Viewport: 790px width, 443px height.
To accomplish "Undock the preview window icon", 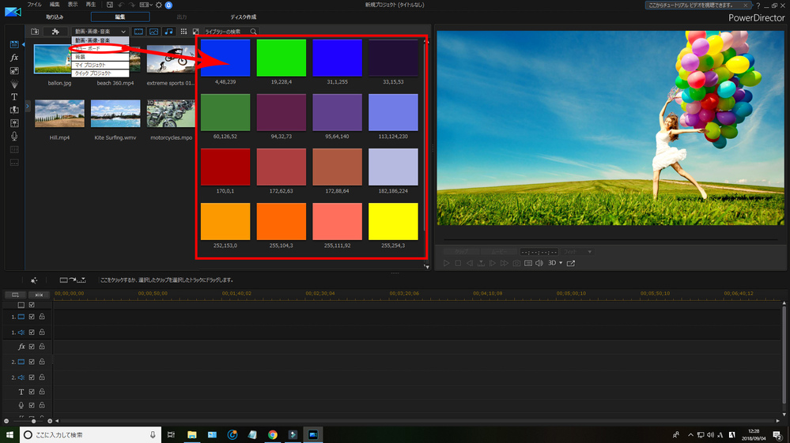I will coord(571,263).
